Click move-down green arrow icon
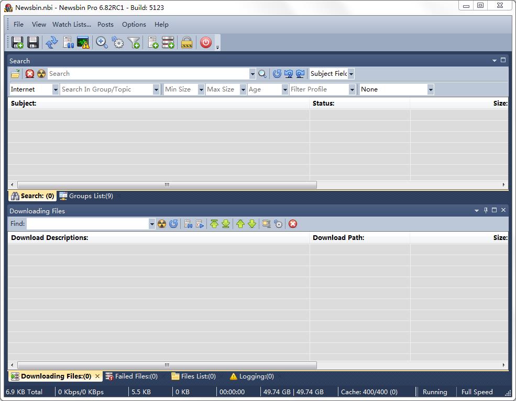Image resolution: width=516 pixels, height=401 pixels. click(252, 224)
